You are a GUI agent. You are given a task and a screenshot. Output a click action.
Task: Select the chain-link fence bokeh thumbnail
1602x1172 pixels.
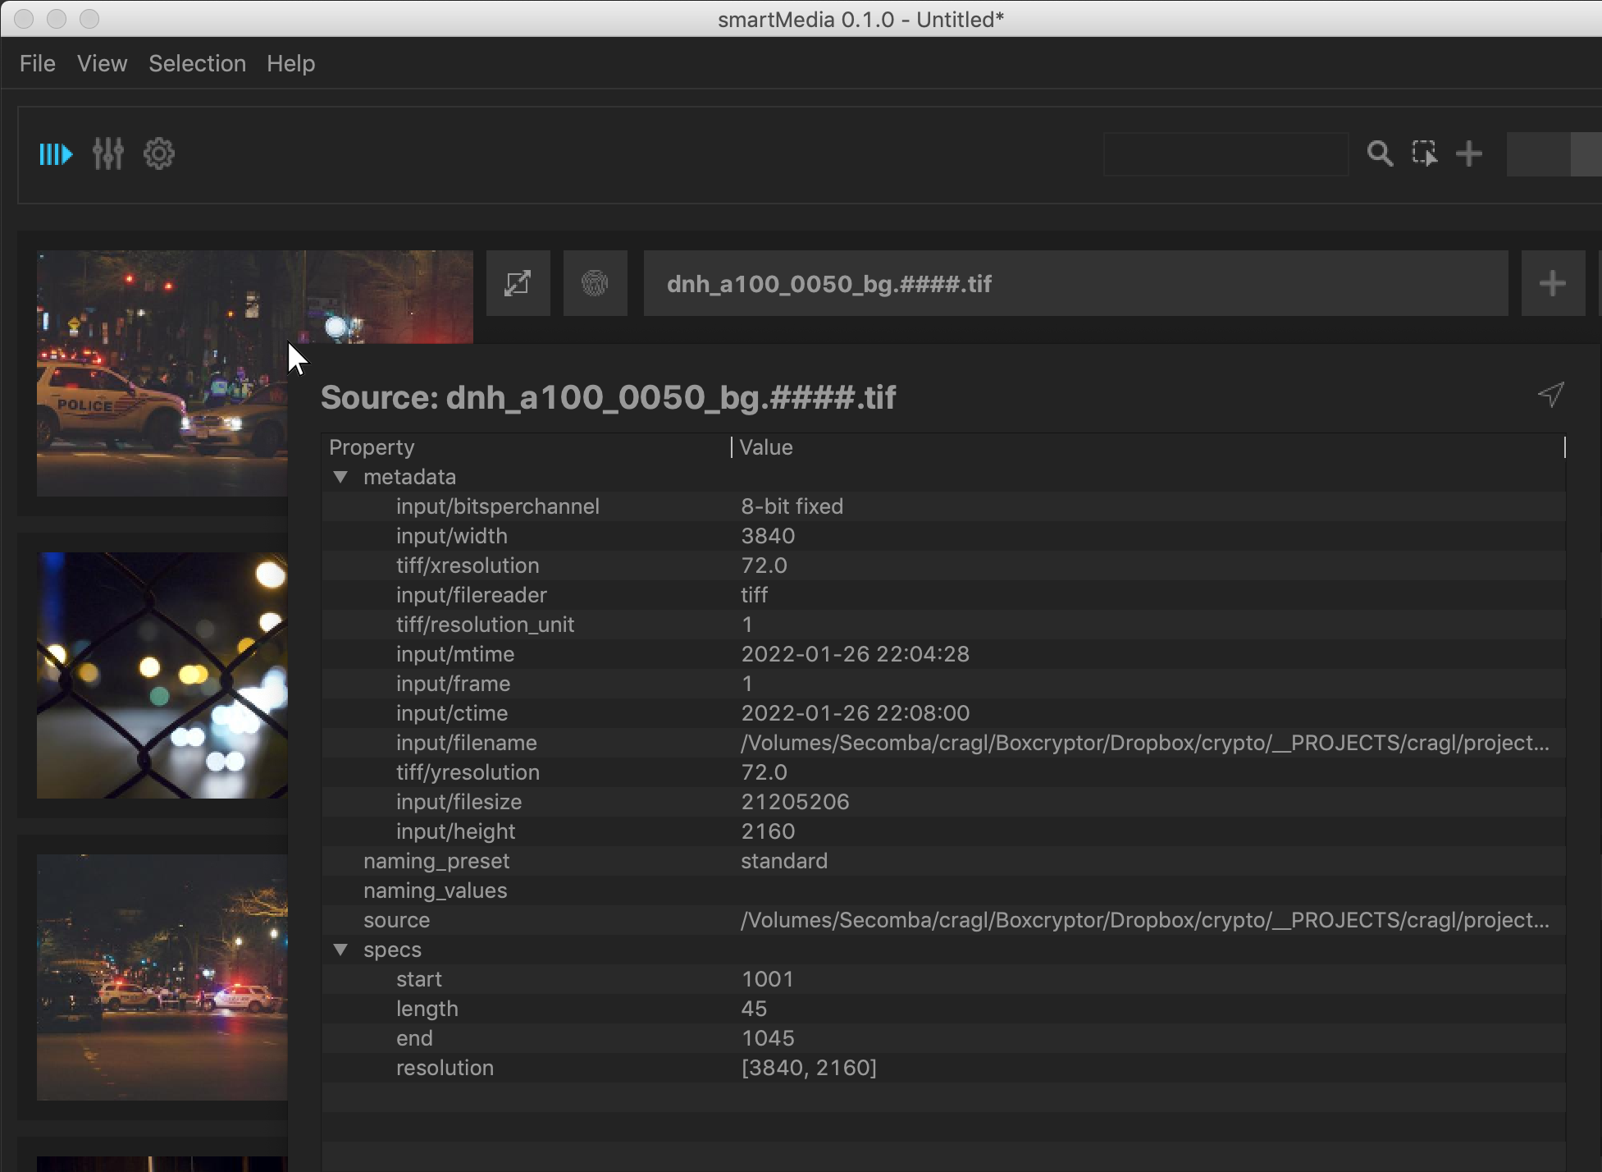tap(162, 675)
